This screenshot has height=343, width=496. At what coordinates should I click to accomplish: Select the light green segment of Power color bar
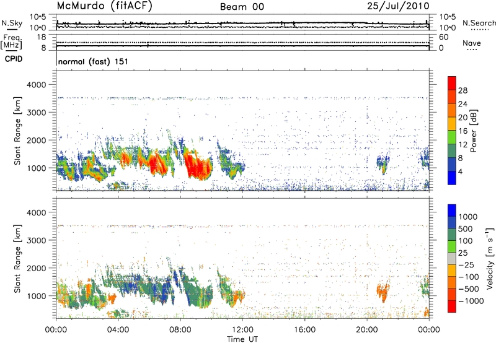pos(452,137)
